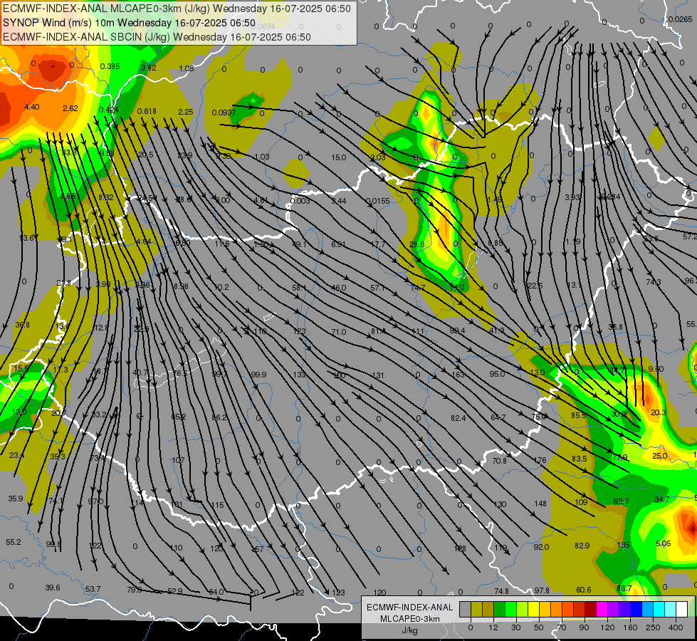This screenshot has width=697, height=641.
Task: Click the map value 0.385
Action: pos(110,66)
